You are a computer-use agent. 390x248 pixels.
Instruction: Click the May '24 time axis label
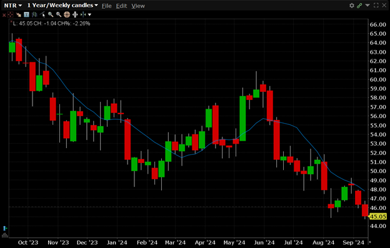(x=234, y=242)
